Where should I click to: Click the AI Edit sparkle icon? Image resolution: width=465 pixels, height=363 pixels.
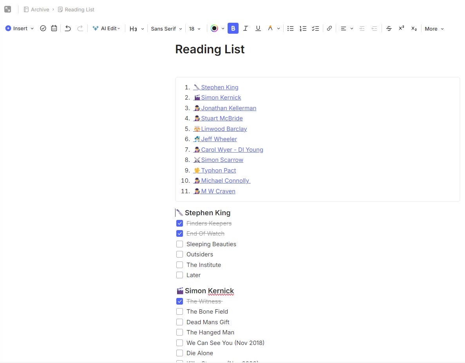pyautogui.click(x=95, y=29)
